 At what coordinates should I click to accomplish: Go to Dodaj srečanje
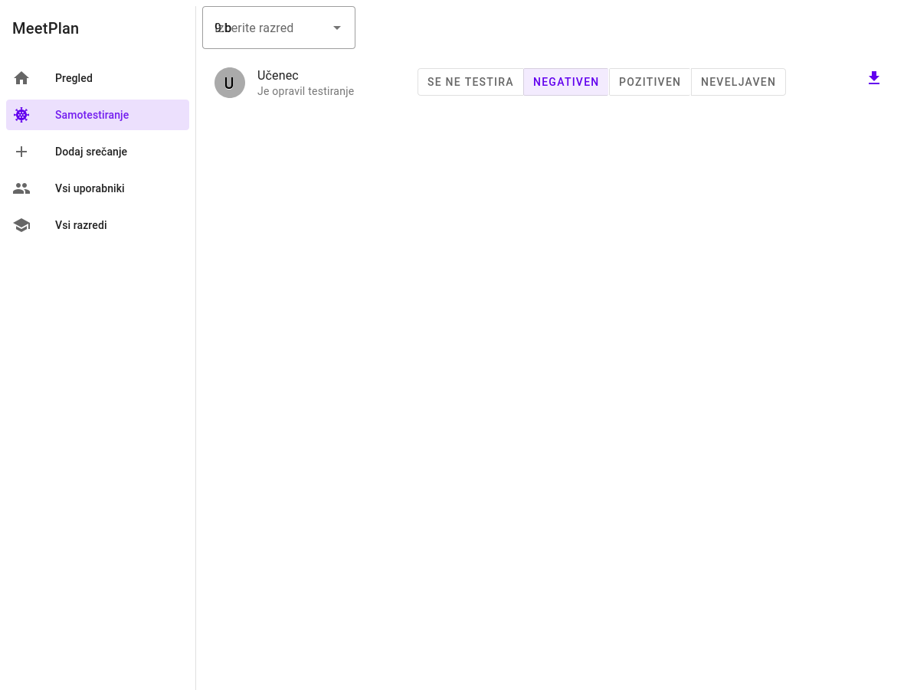97,152
